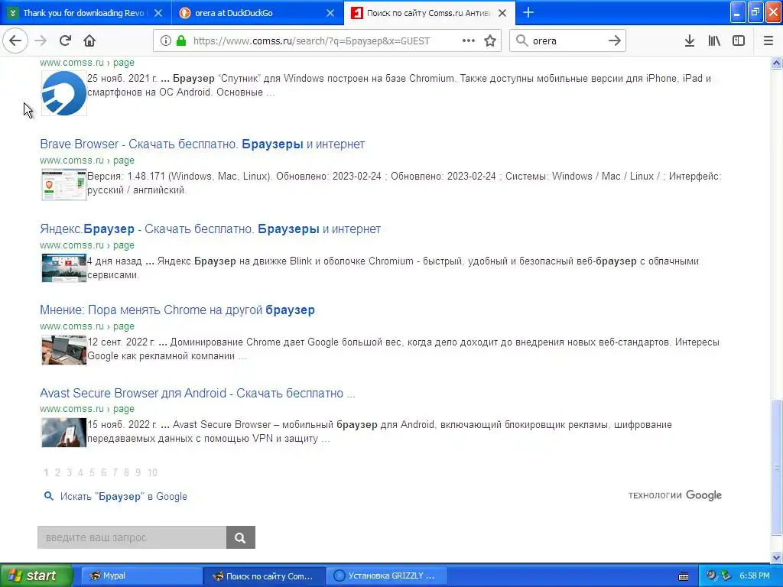Click the page scrollbar down arrow
This screenshot has height=587, width=783.
tap(777, 557)
